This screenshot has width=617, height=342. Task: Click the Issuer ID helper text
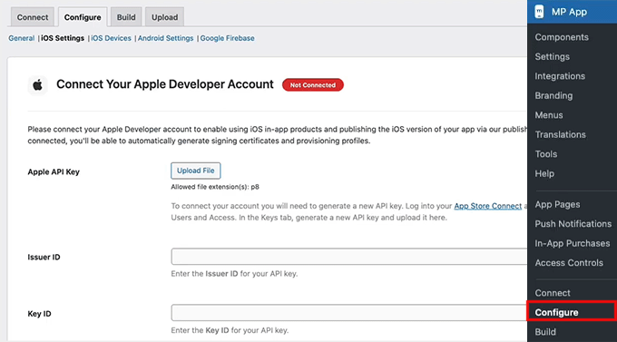coord(234,274)
